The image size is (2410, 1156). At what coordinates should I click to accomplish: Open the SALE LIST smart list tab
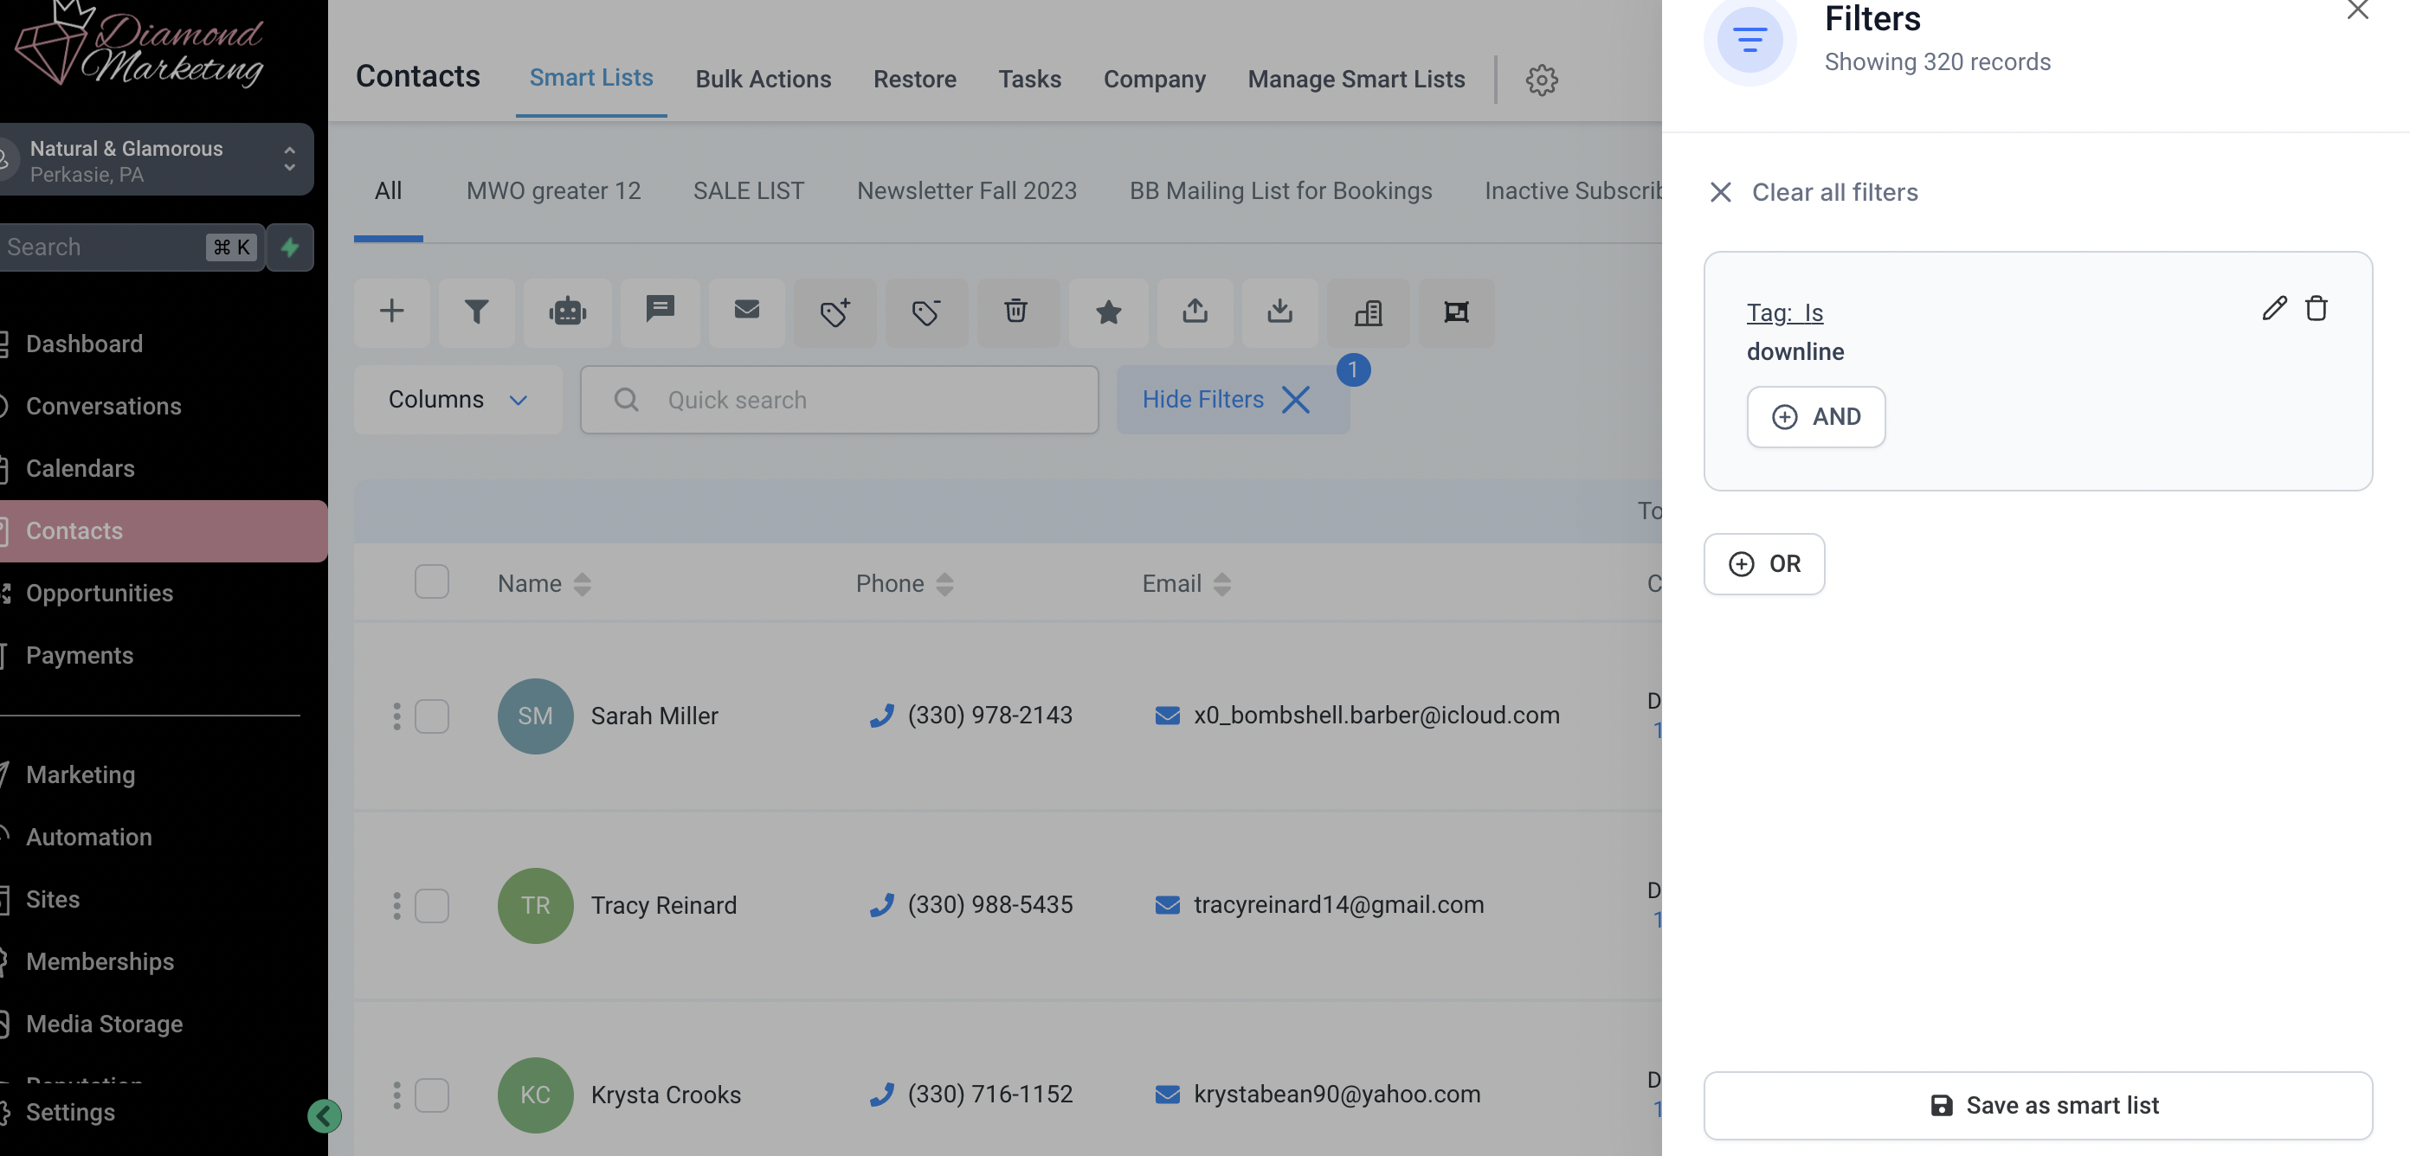(x=748, y=191)
